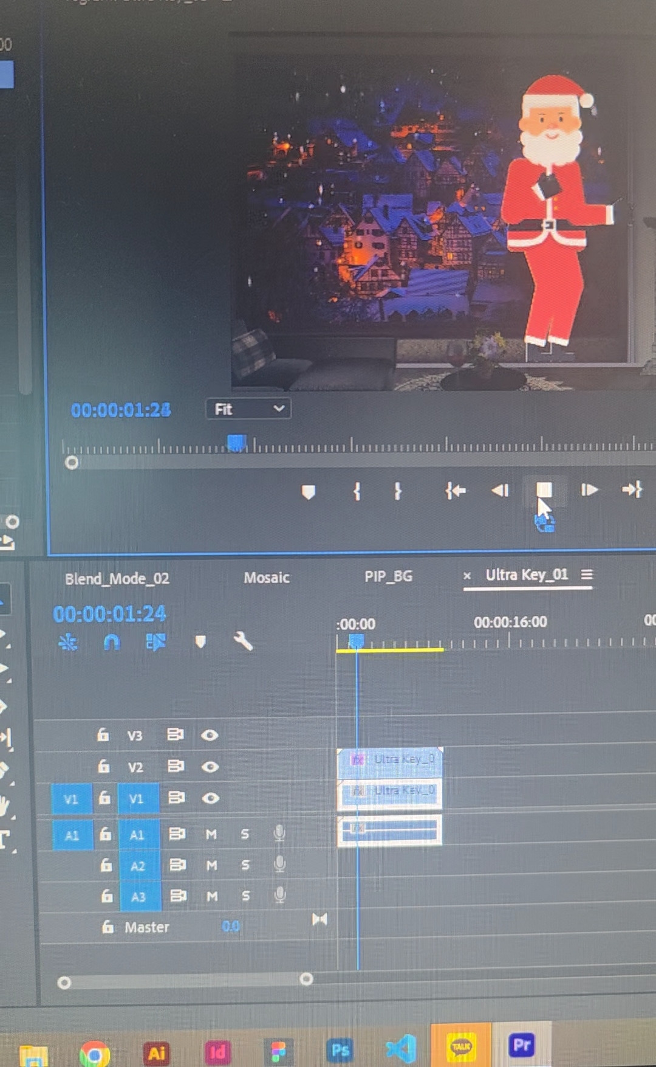Target the V2 track header
The image size is (656, 1067).
pyautogui.click(x=135, y=767)
